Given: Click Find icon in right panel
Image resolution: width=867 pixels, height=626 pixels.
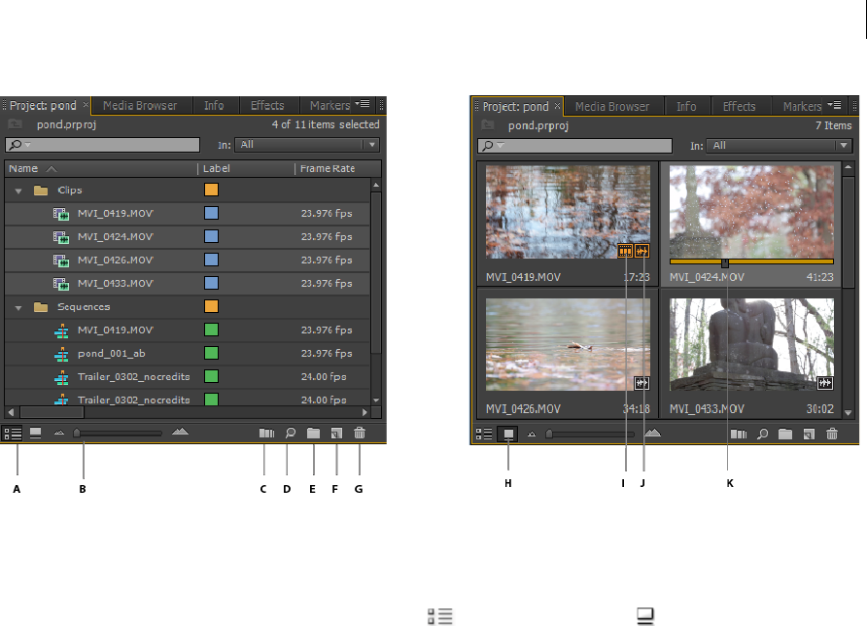Looking at the screenshot, I should 762,435.
